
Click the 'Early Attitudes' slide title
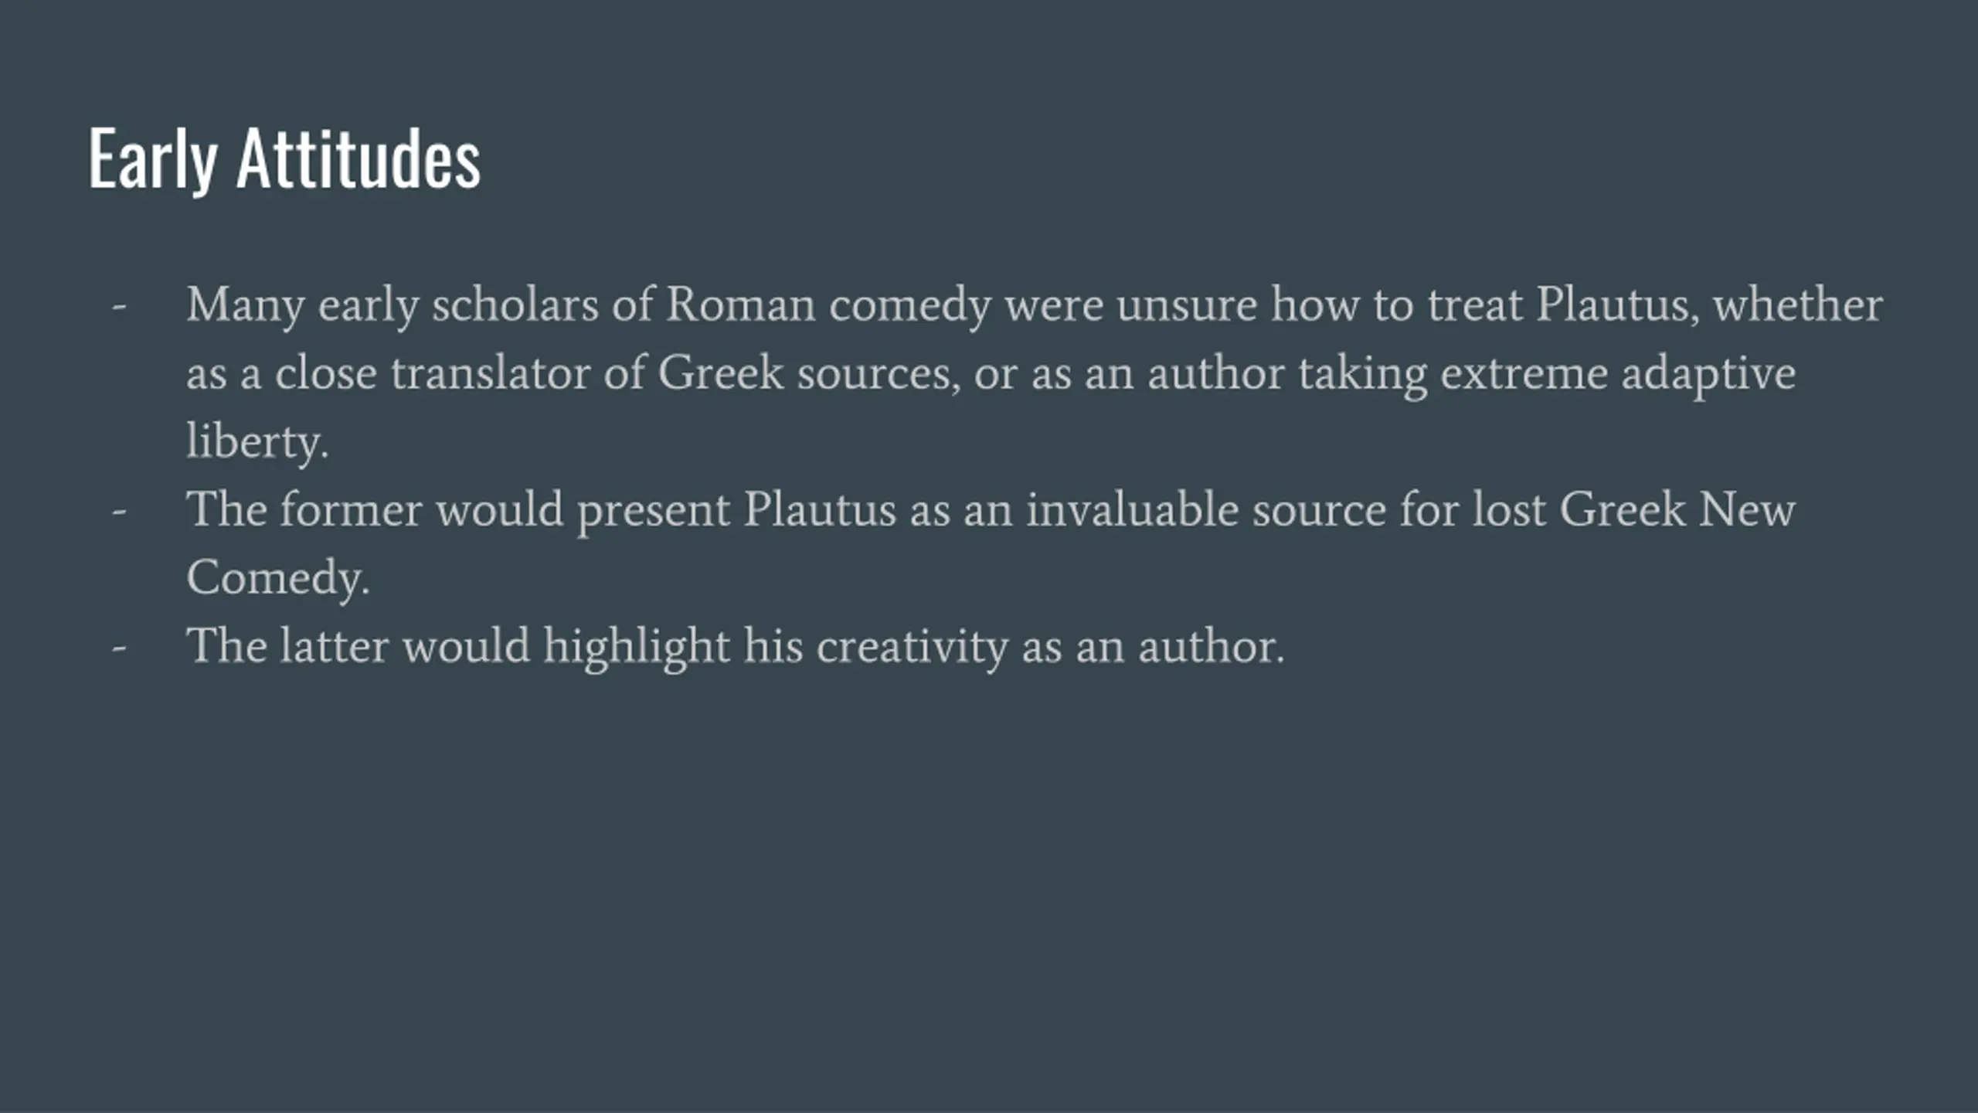pos(284,160)
